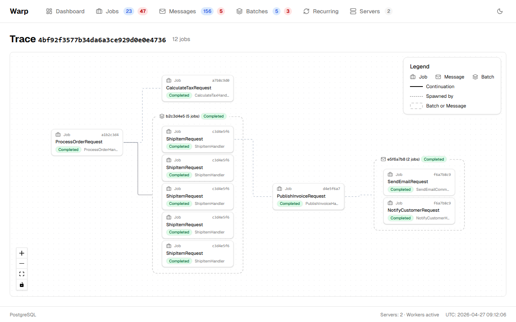
Task: Open the Servers page
Action: click(x=365, y=11)
